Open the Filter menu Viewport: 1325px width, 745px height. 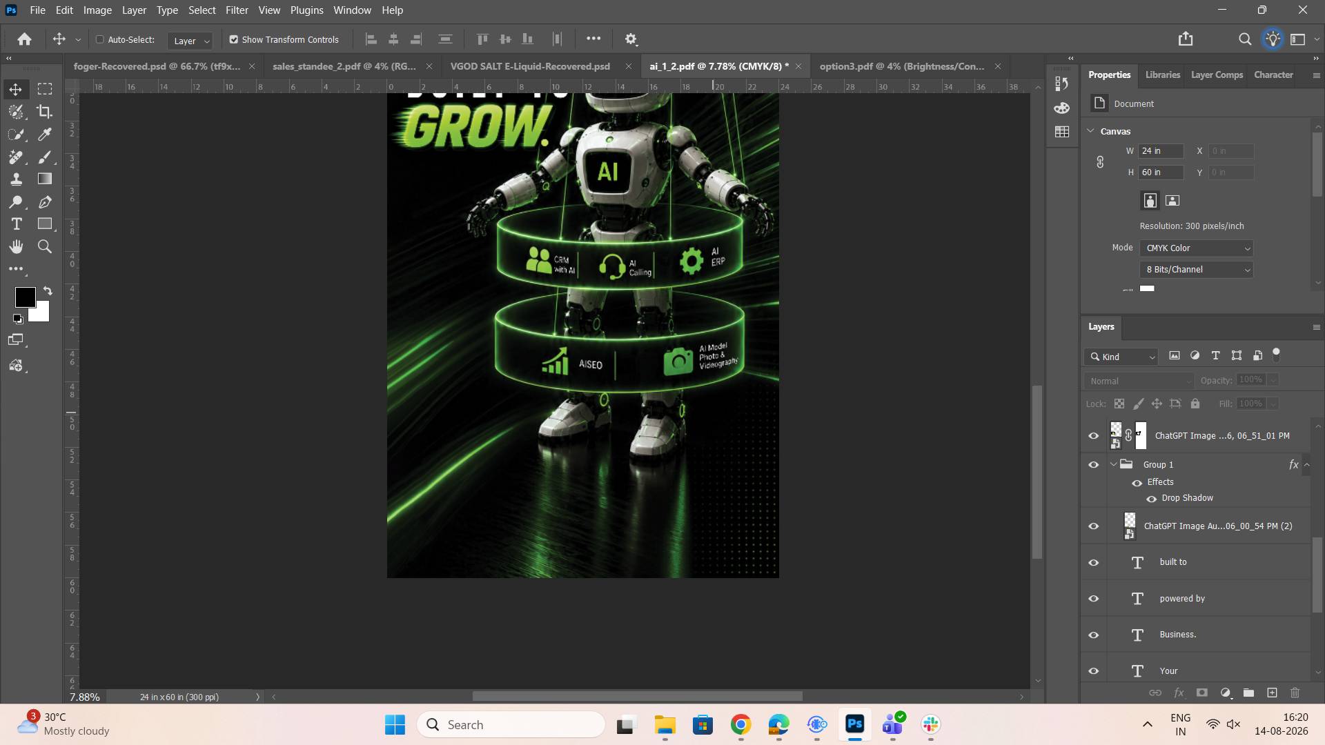point(237,10)
